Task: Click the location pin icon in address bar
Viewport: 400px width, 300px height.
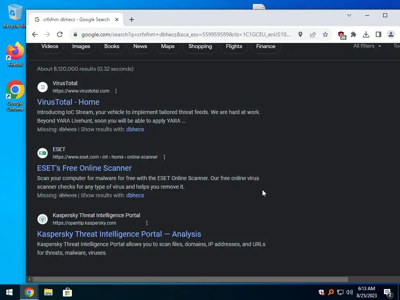Action: pyautogui.click(x=300, y=34)
